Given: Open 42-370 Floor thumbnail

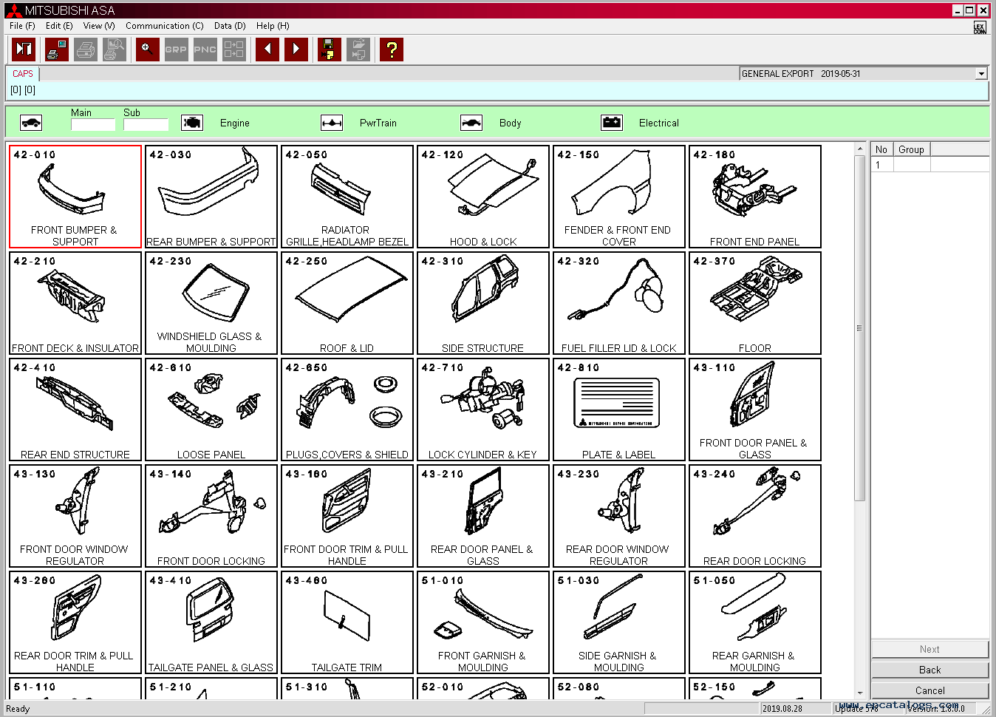Looking at the screenshot, I should coord(755,303).
